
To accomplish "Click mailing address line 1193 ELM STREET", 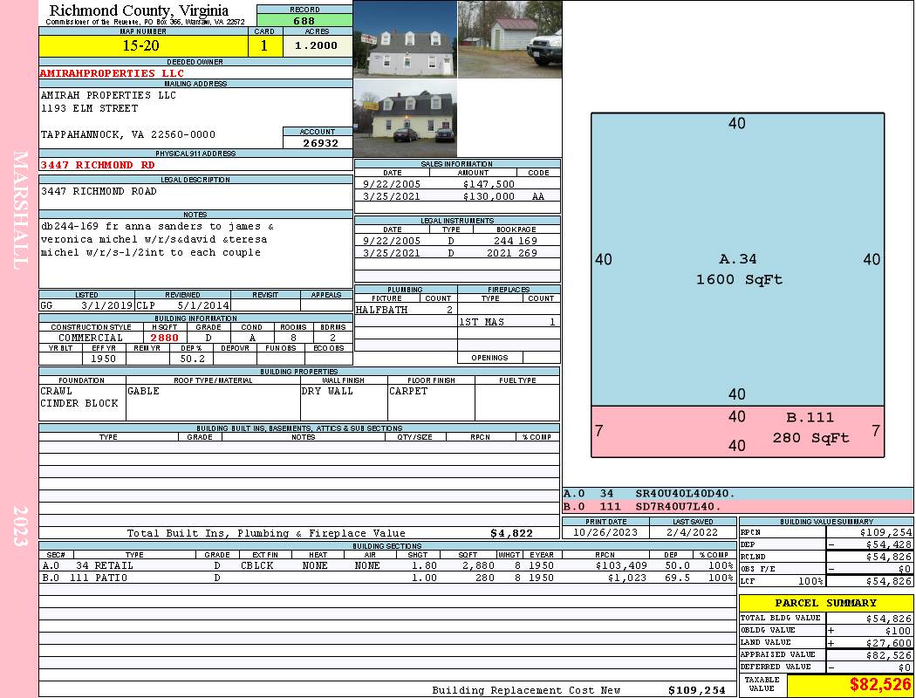I will point(89,108).
